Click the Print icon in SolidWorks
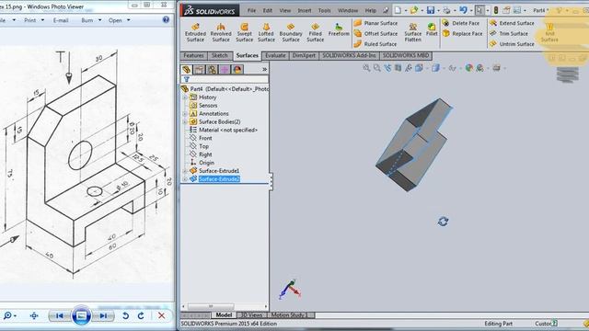Viewport: 589px width, 331px height. 446,10
